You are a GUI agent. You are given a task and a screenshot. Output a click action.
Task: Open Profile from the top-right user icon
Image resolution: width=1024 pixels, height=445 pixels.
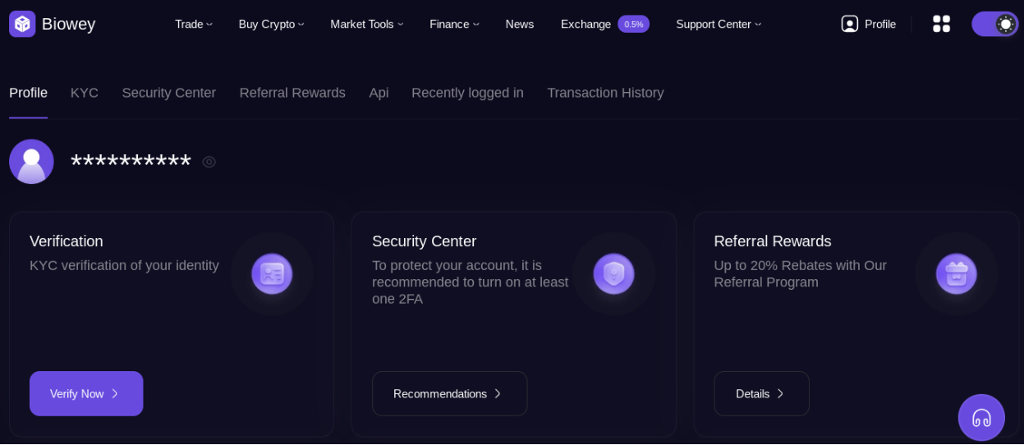pyautogui.click(x=869, y=24)
